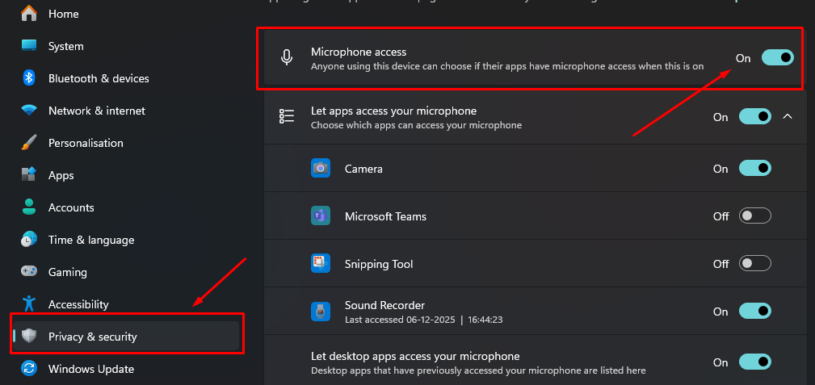Click the Microsoft Teams app icon
The height and width of the screenshot is (385, 815).
coord(321,216)
